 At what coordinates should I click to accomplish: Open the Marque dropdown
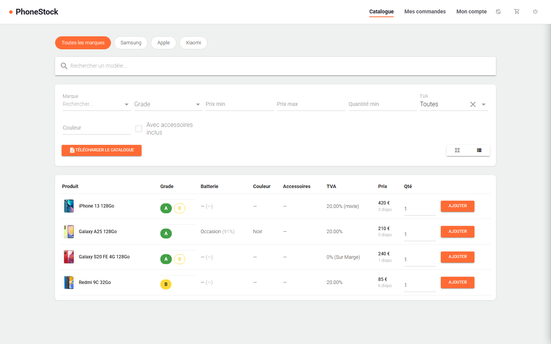click(97, 104)
